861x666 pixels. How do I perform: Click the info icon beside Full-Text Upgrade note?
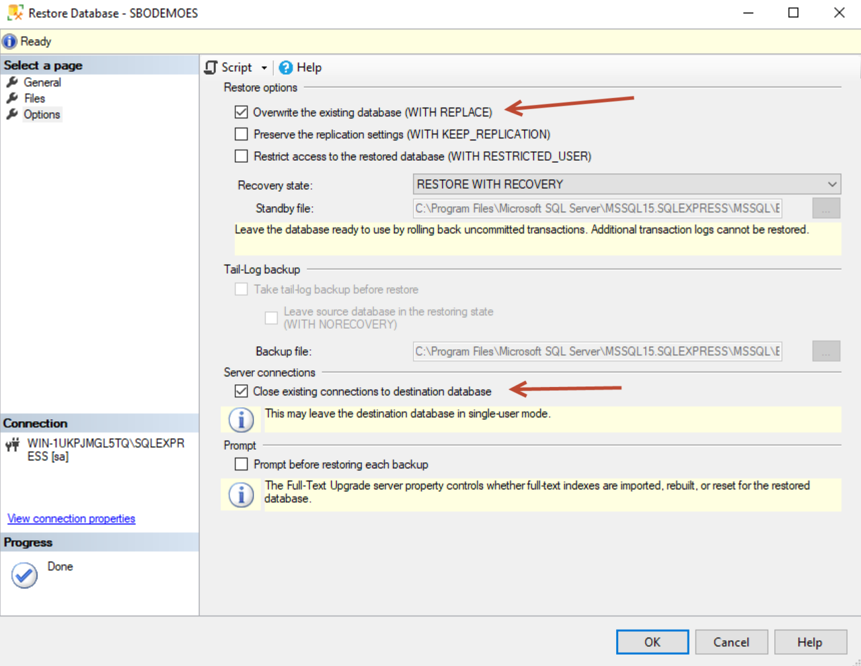240,494
